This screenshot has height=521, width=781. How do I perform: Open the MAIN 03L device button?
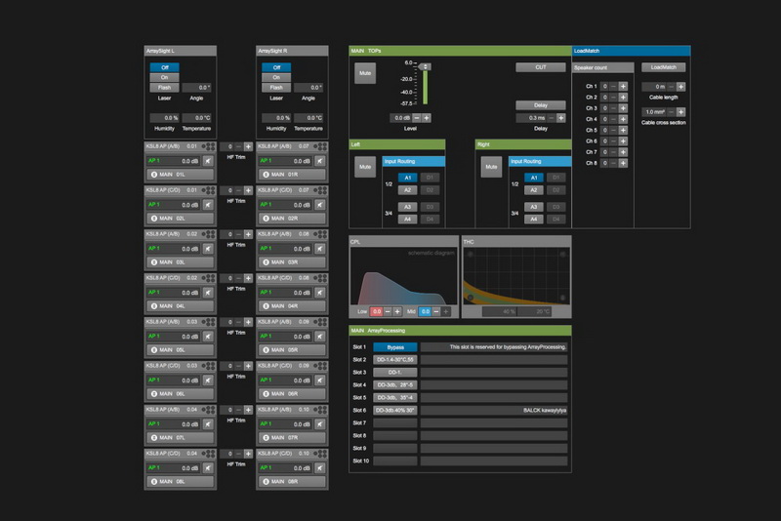pos(180,262)
